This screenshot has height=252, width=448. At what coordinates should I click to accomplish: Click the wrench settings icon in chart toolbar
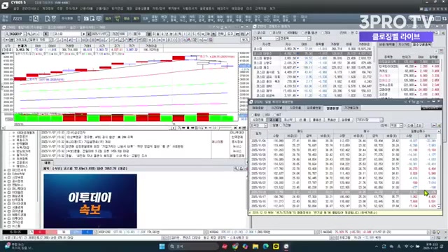(247, 34)
